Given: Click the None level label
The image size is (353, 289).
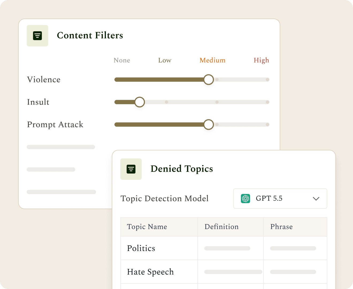Looking at the screenshot, I should [x=122, y=60].
